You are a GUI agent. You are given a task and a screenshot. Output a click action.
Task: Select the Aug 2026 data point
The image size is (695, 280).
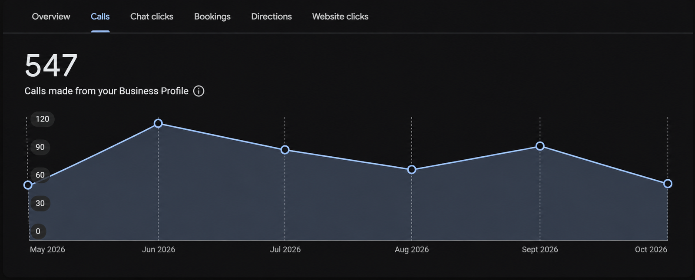click(x=412, y=170)
